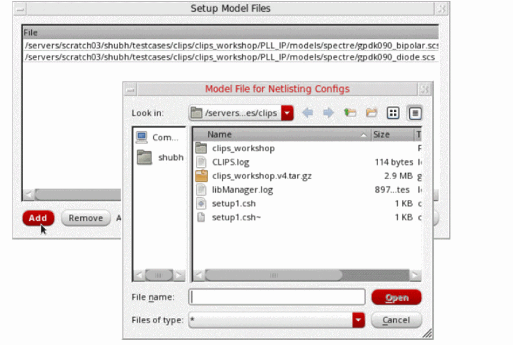Click Setup Model Files scroll left arrow

(x=29, y=195)
